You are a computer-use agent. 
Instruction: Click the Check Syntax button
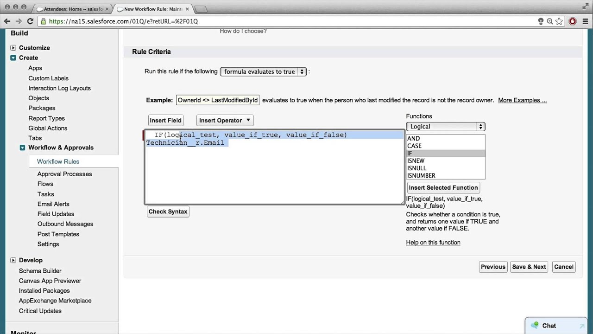[168, 212]
